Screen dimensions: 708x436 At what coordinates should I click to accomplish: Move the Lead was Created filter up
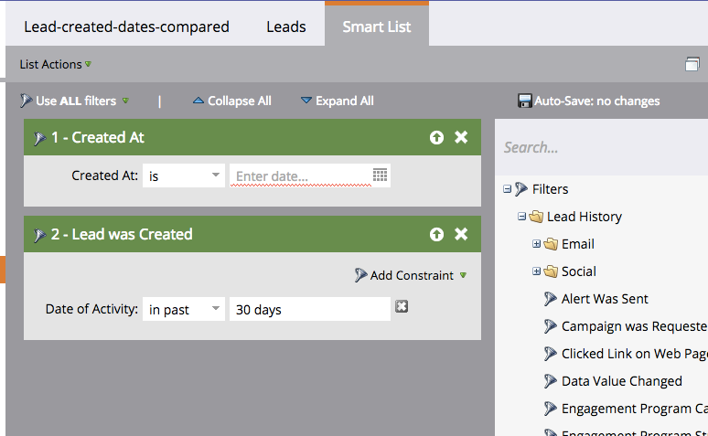(436, 234)
